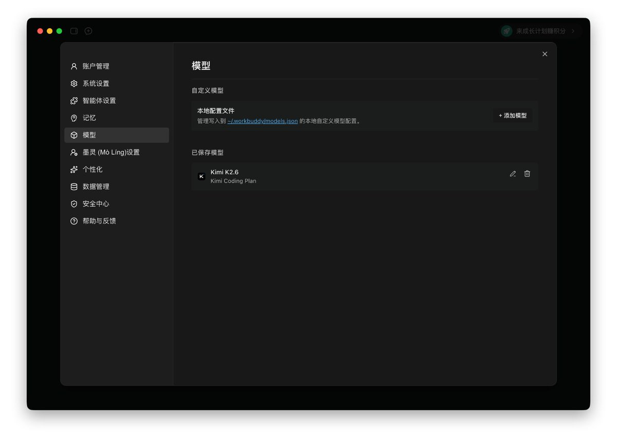Select the 模型 sidebar item
The height and width of the screenshot is (446, 617).
[x=117, y=135]
